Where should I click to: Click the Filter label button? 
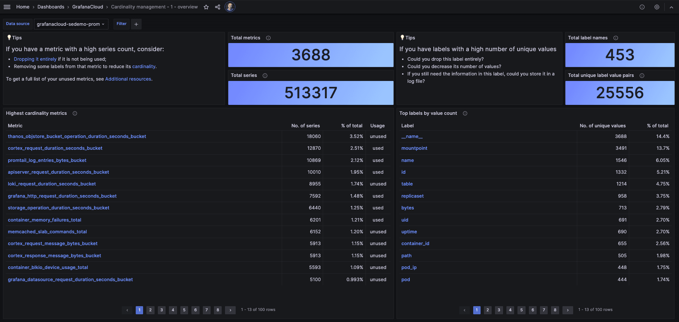[121, 24]
